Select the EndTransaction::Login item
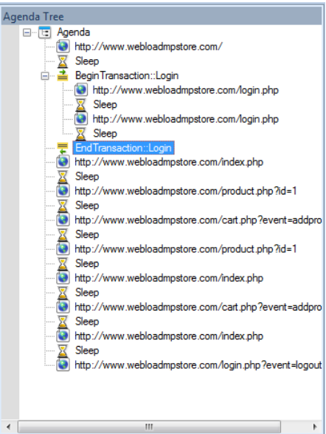326x434 pixels. point(123,148)
